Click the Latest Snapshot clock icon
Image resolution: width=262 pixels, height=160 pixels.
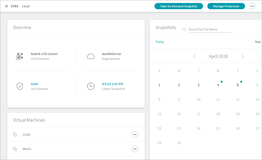pyautogui.click(x=91, y=86)
